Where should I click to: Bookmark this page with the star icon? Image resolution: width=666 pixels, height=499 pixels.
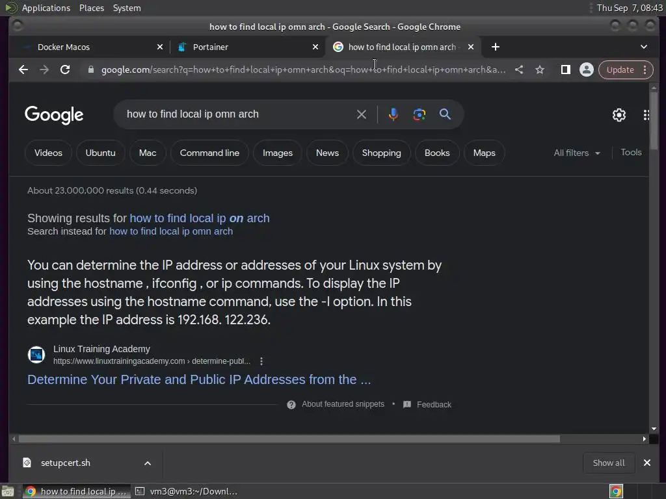540,70
